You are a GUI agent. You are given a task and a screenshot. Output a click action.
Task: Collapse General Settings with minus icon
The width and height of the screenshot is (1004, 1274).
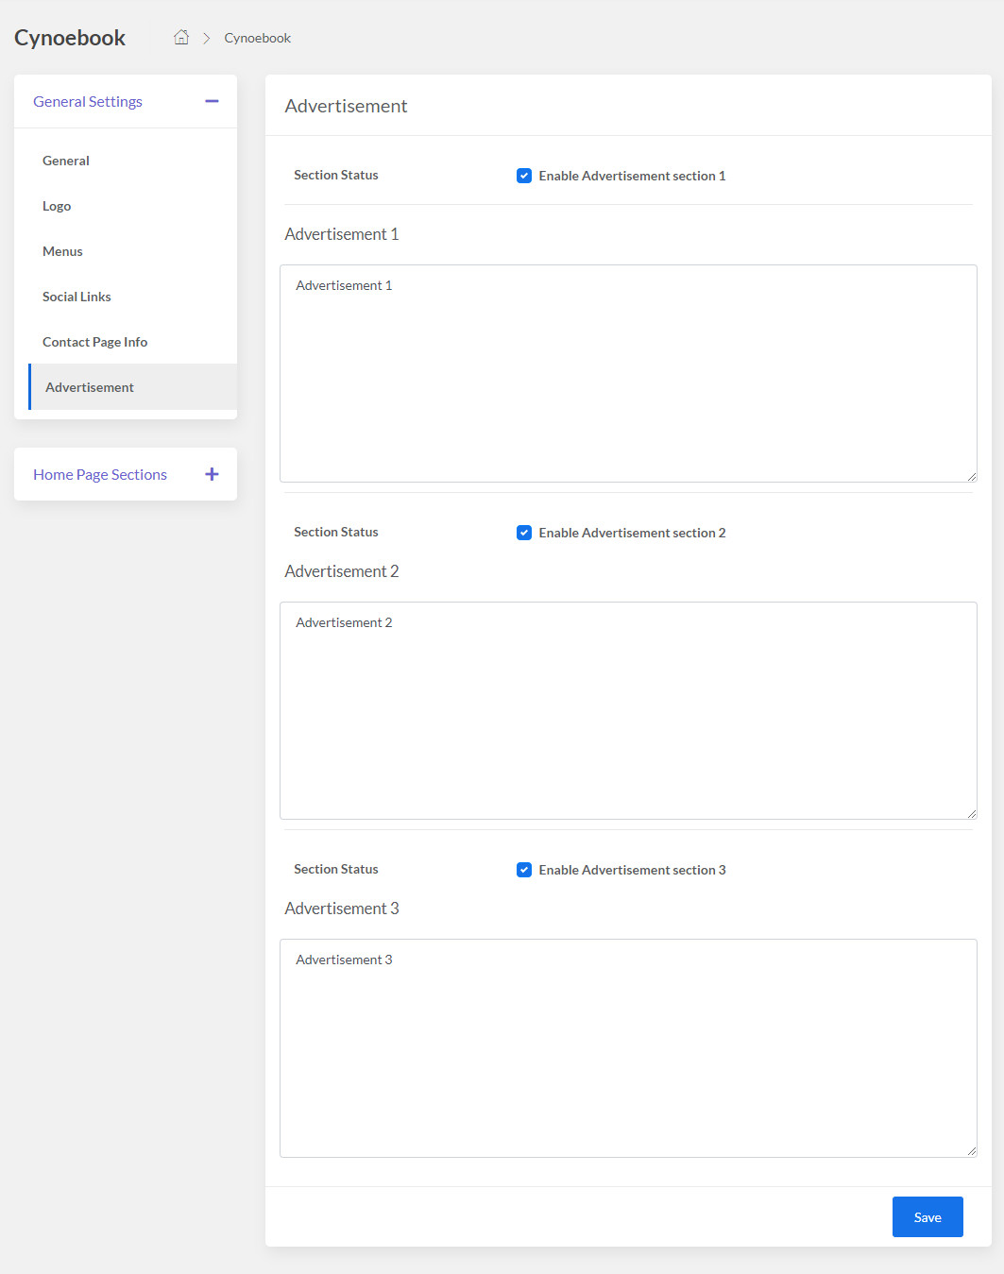coord(212,101)
